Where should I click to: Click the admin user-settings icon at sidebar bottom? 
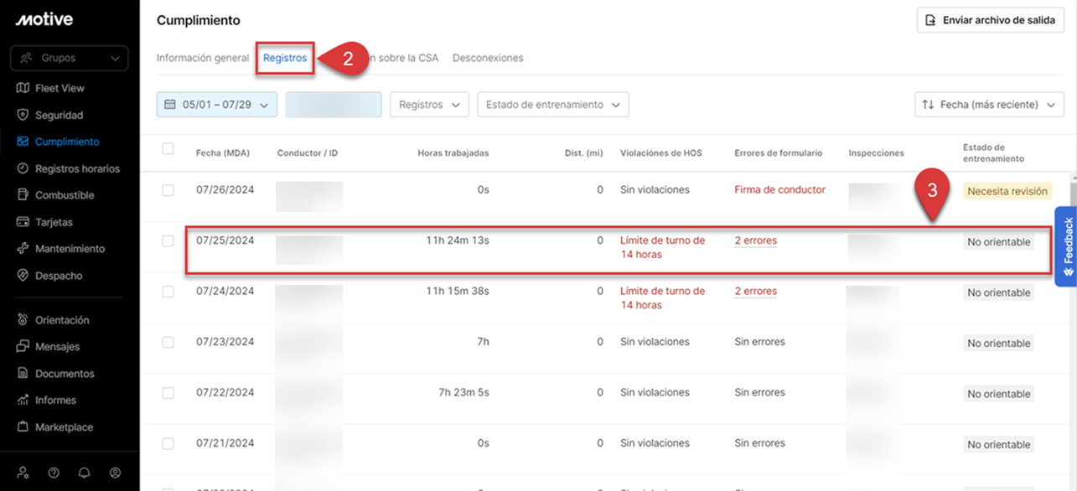(23, 473)
